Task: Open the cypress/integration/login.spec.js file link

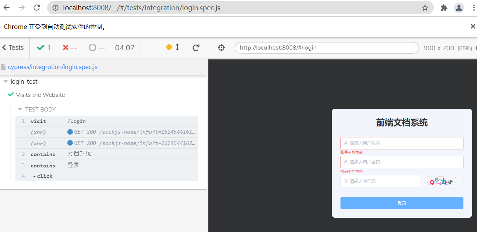Action: pyautogui.click(x=53, y=67)
